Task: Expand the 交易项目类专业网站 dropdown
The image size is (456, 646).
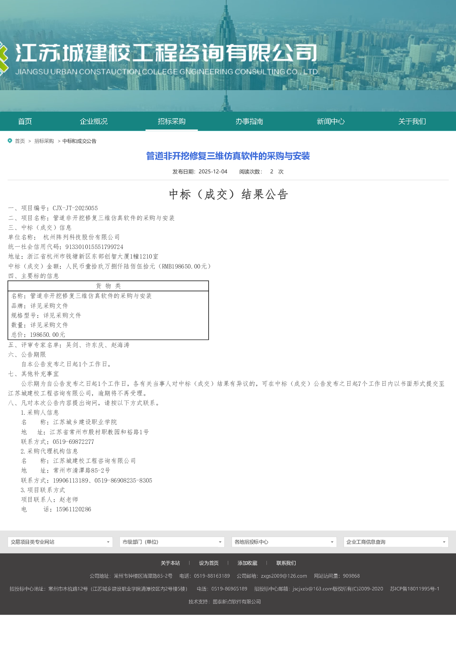Action: pyautogui.click(x=60, y=542)
